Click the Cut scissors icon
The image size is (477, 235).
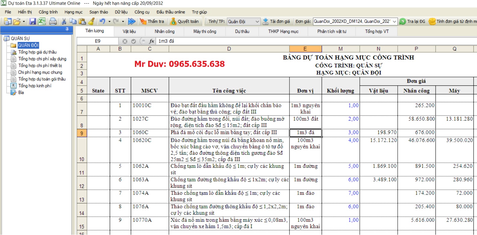tap(64, 22)
